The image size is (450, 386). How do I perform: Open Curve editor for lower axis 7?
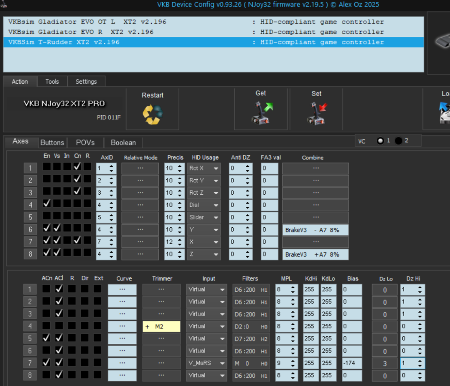[x=122, y=363]
